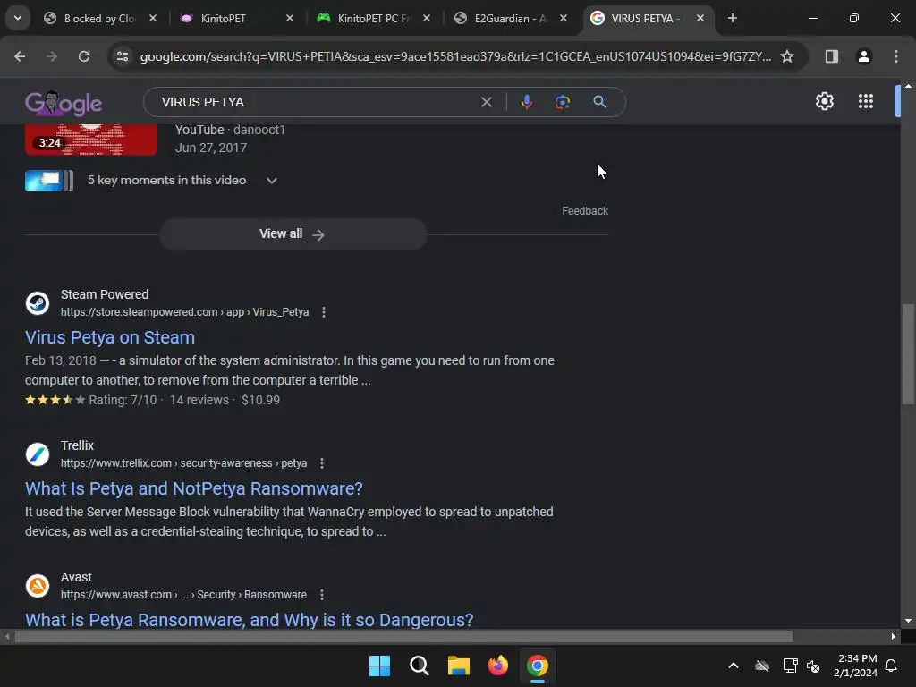Click the Google doodle logo
This screenshot has height=687, width=916.
pyautogui.click(x=64, y=104)
